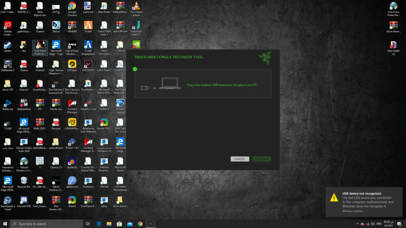Select the Audacity desktop shortcut
Image resolution: width=406 pixels, height=228 pixels.
tap(72, 163)
